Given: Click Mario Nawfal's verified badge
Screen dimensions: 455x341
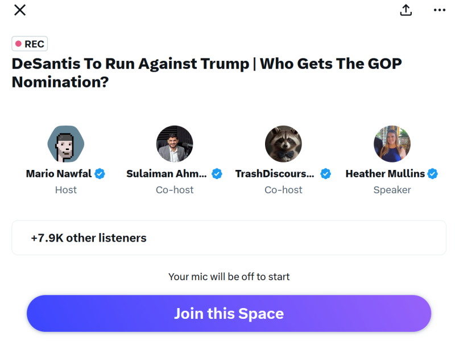Looking at the screenshot, I should (x=100, y=174).
